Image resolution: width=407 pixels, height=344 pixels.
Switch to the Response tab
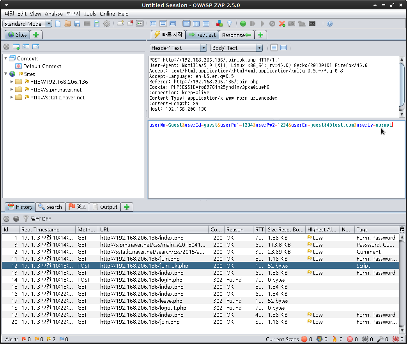[237, 35]
